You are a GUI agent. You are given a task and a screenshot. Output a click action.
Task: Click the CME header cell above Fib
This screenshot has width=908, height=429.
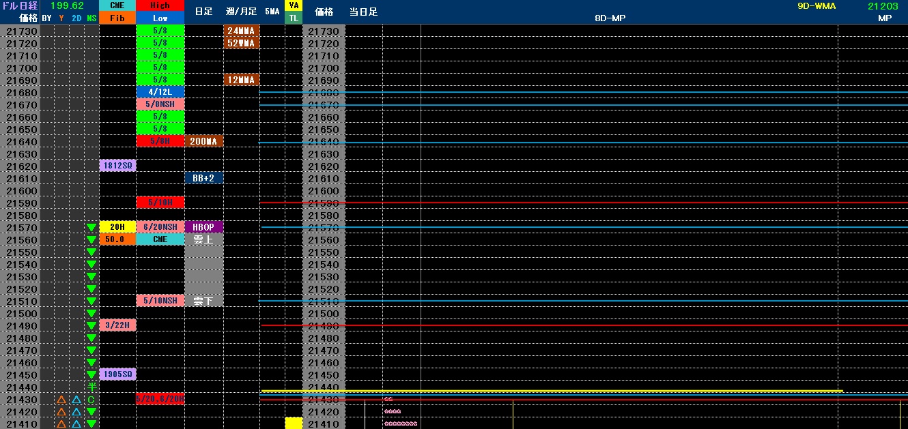point(117,5)
